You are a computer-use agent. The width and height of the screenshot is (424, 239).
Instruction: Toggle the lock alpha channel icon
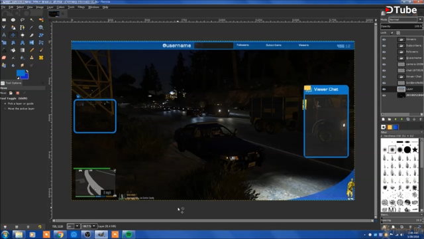pos(398,33)
